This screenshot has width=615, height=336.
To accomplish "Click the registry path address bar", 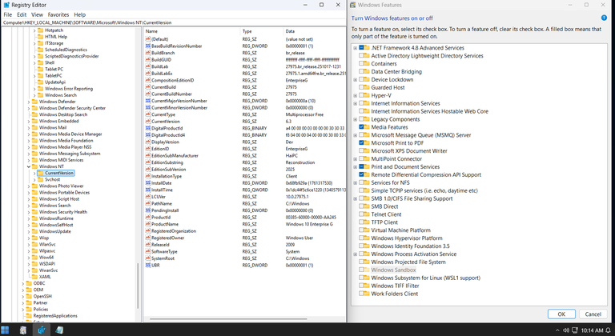I will (x=173, y=22).
